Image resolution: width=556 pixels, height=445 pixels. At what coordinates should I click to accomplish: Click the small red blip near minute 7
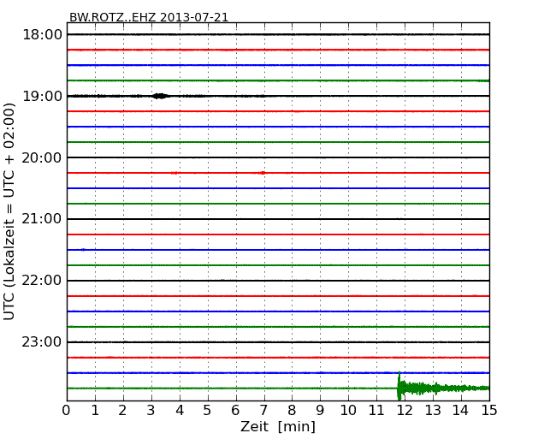tap(263, 173)
